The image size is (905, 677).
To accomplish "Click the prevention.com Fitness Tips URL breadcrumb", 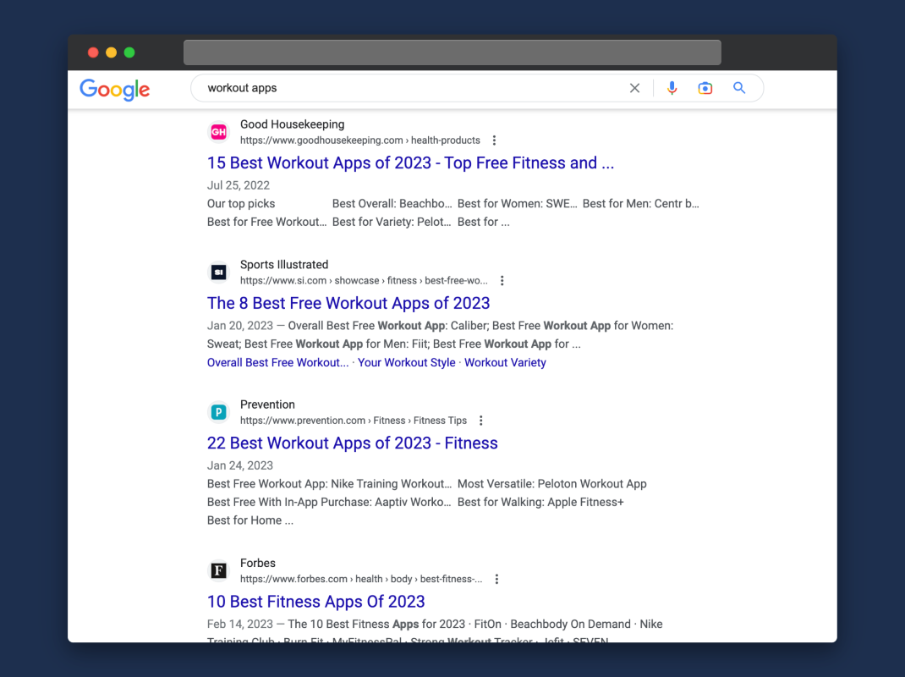I will [354, 421].
